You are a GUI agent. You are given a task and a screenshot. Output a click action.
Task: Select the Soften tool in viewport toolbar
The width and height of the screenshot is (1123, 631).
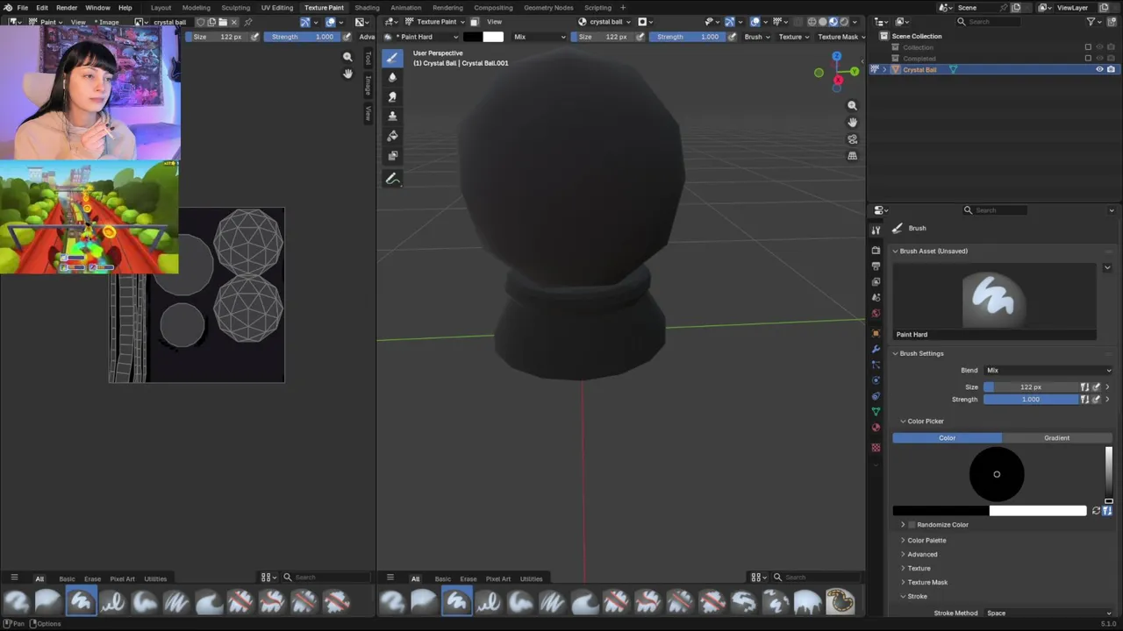pyautogui.click(x=392, y=77)
